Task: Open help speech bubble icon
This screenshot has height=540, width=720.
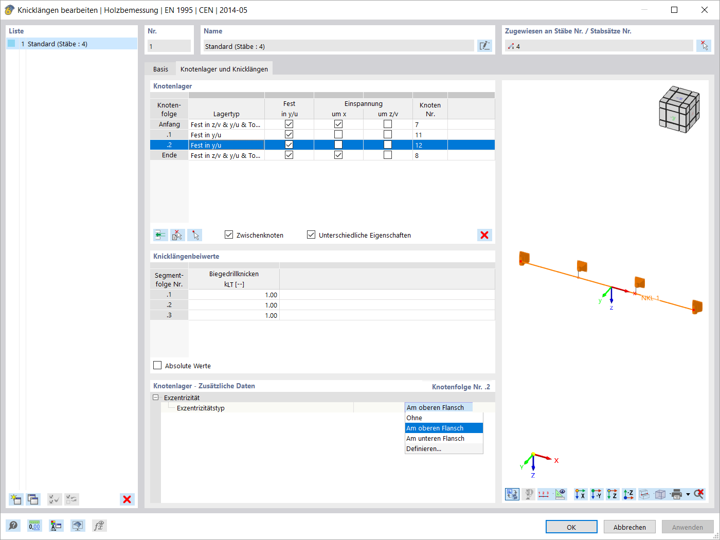Action: (x=13, y=526)
